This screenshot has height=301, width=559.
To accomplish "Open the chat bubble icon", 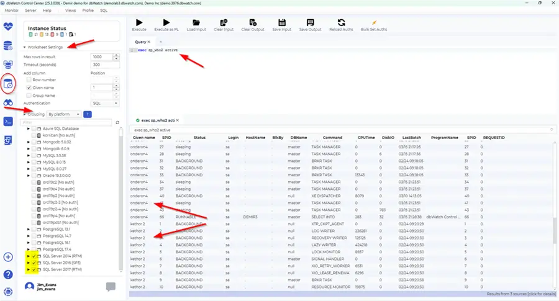I will click(111, 287).
